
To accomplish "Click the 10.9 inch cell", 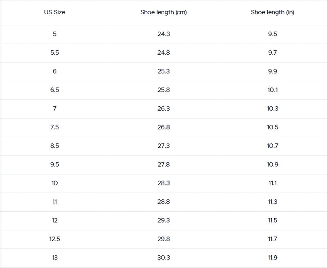I will point(272,165).
